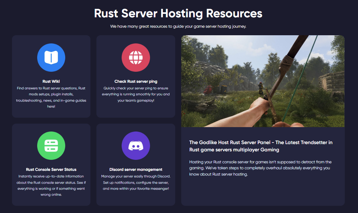Open the purple Discord logo icon

pyautogui.click(x=136, y=146)
